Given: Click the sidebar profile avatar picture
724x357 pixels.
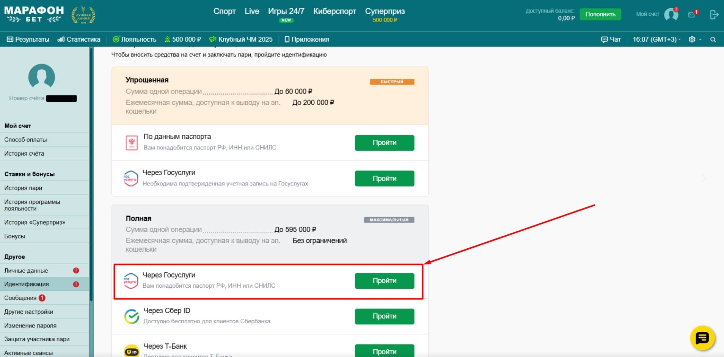Looking at the screenshot, I should click(x=42, y=76).
